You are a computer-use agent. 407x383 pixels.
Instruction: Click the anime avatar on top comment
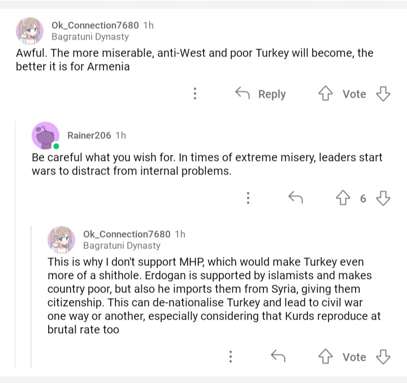tap(29, 31)
